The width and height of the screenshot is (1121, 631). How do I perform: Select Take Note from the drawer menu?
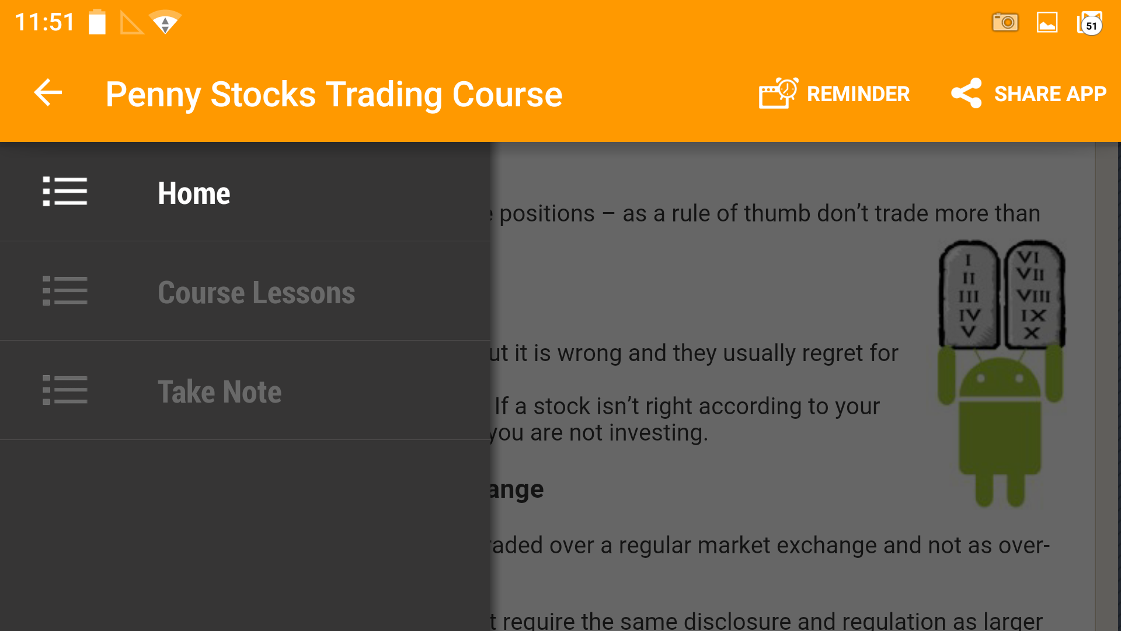tap(219, 391)
